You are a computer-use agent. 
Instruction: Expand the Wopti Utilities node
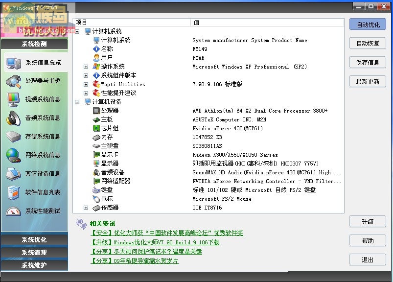(86, 85)
